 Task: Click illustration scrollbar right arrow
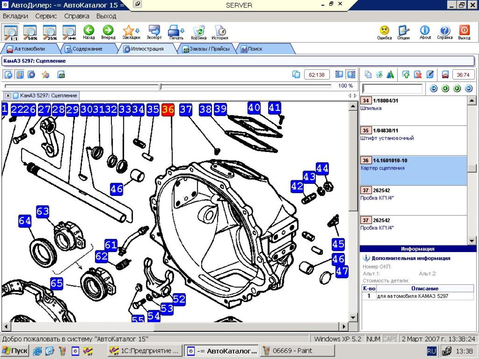pyautogui.click(x=344, y=327)
